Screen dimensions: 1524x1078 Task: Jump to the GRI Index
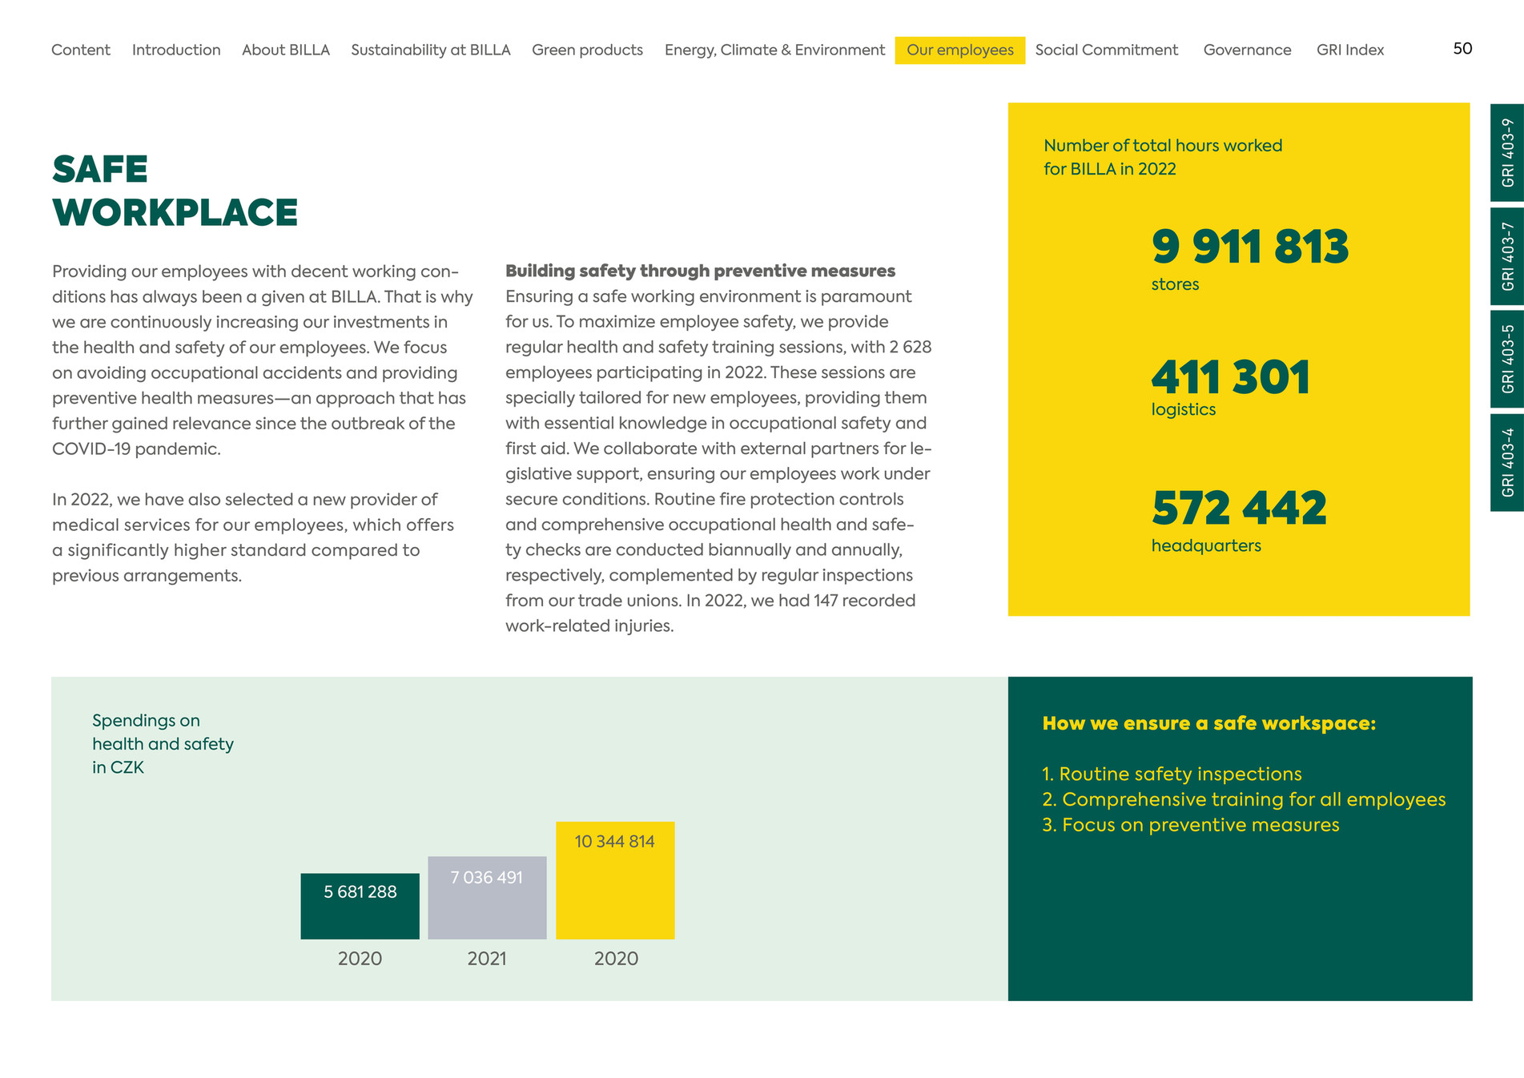[x=1350, y=50]
